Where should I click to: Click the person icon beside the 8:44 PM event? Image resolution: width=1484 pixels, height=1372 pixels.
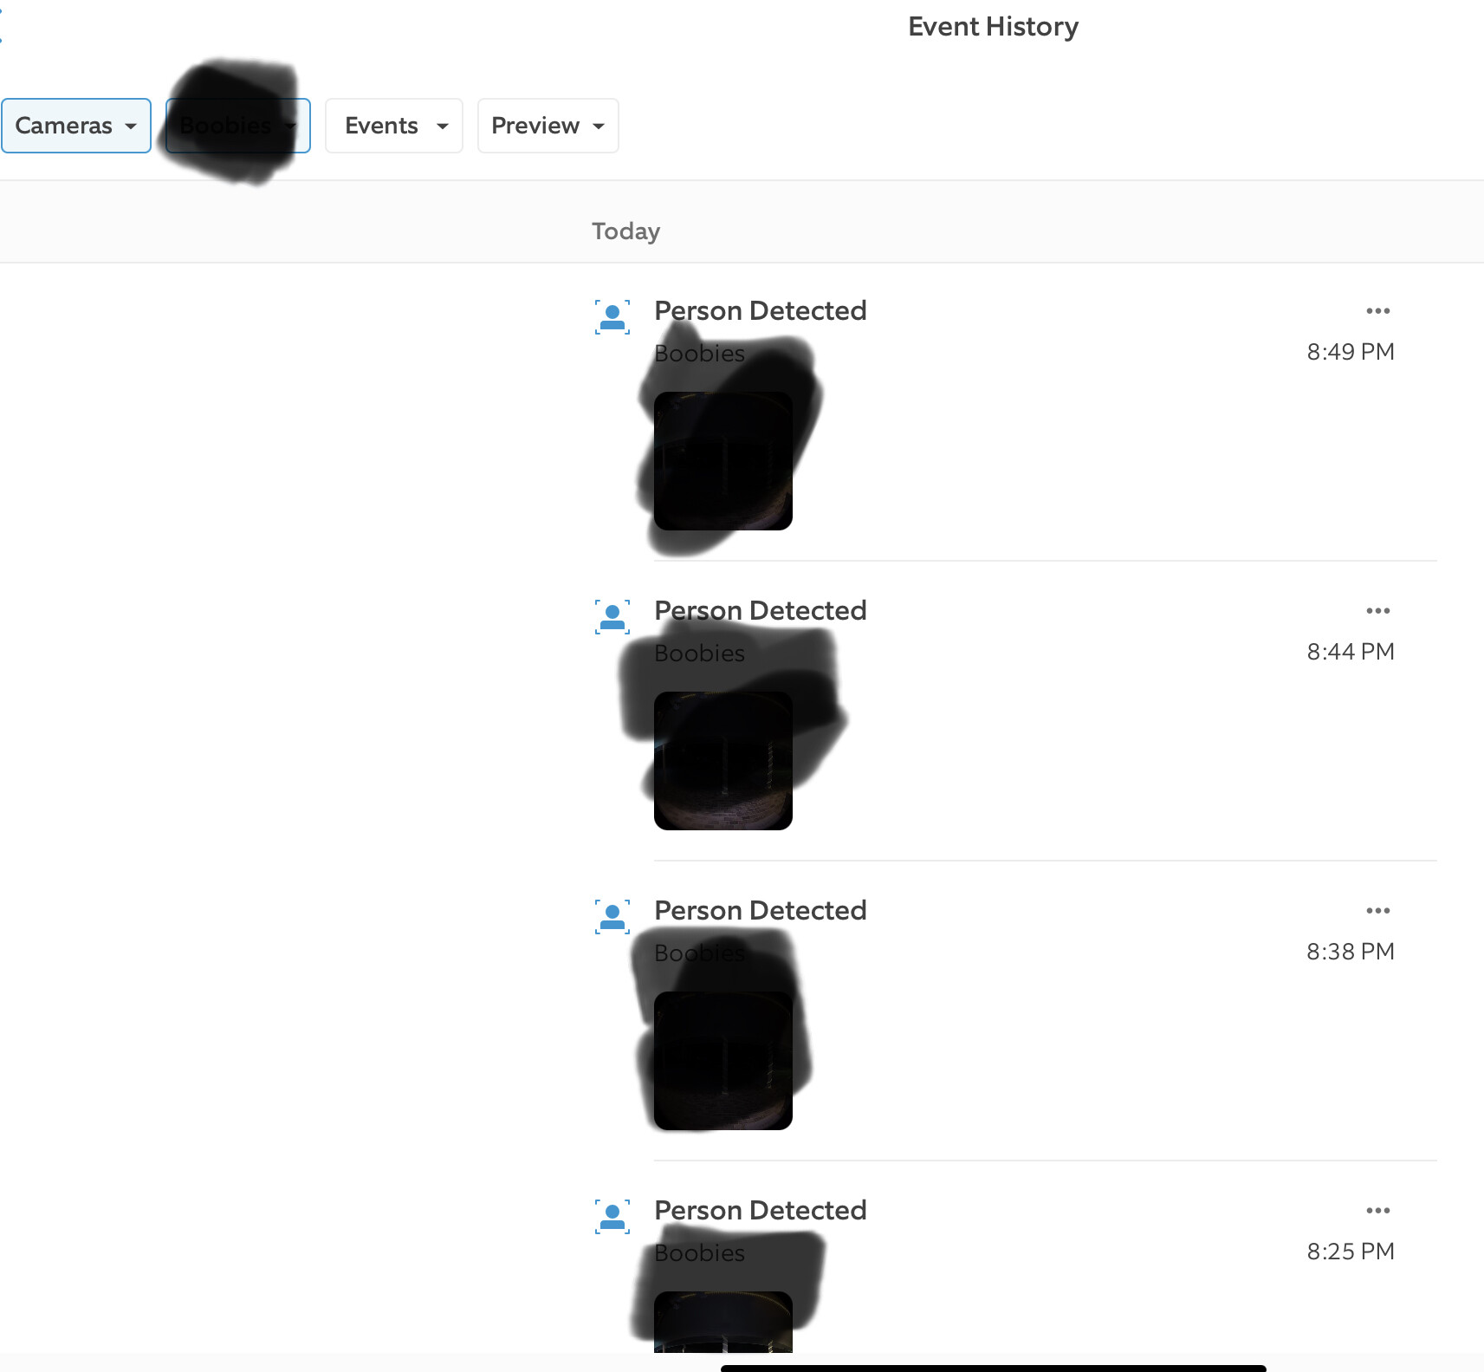coord(612,616)
